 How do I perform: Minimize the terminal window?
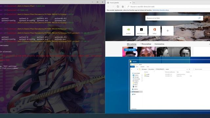tap(93, 2)
